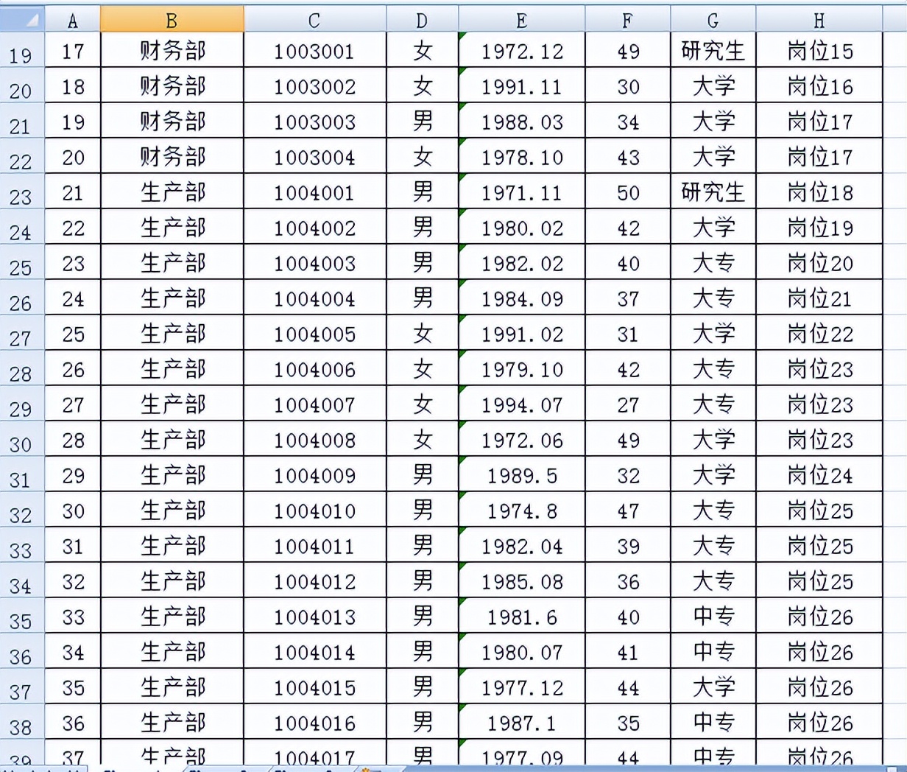Click birth date cell 1972.12
This screenshot has height=772, width=907.
(x=521, y=51)
